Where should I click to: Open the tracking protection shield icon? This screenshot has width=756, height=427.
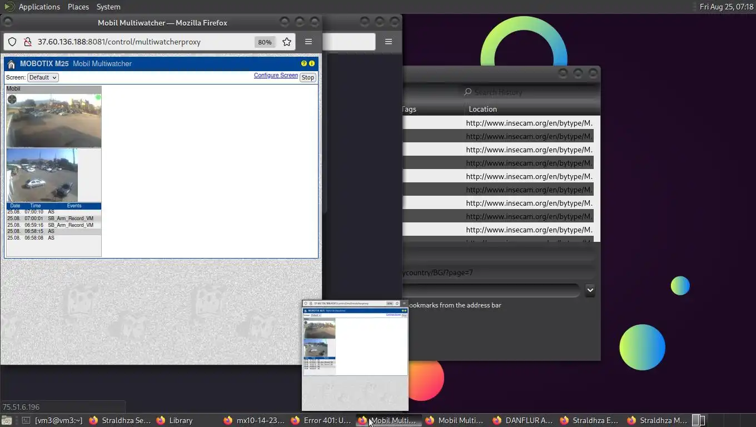point(12,42)
